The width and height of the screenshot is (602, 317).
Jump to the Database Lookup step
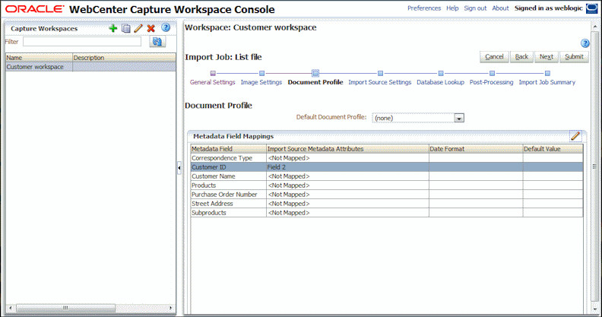coord(440,82)
